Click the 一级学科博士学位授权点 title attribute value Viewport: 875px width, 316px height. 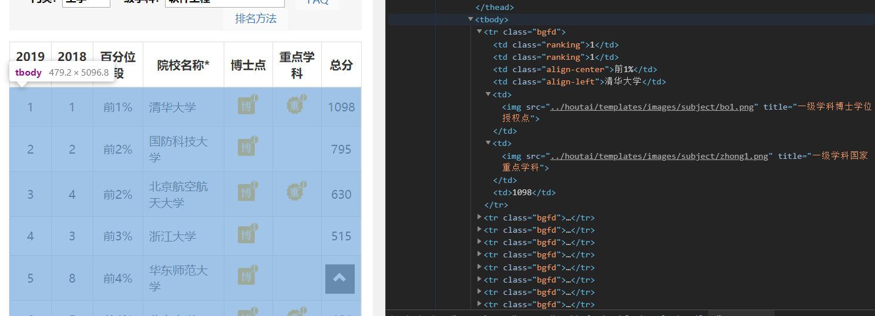686,112
